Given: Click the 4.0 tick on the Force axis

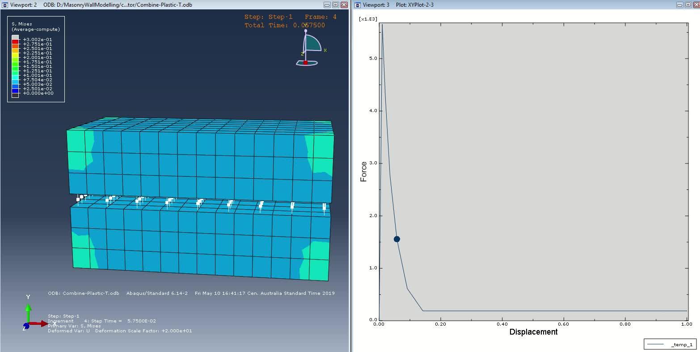Looking at the screenshot, I should (x=373, y=111).
